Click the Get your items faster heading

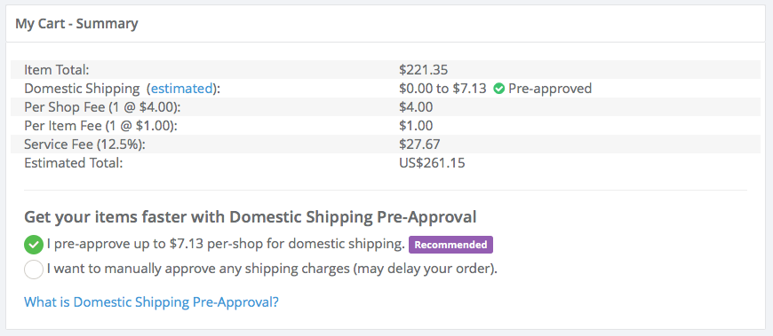[x=250, y=217]
